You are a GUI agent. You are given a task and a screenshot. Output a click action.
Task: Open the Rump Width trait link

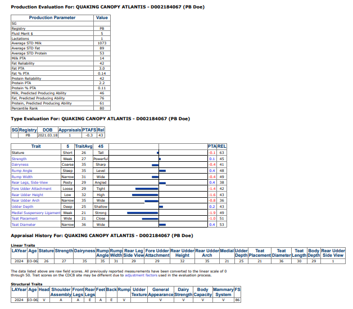pos(22,177)
